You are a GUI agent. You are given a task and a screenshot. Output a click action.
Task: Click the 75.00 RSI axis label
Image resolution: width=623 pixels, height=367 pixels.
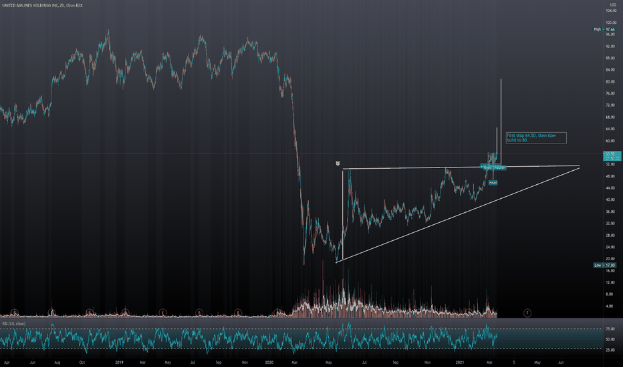[x=610, y=329]
